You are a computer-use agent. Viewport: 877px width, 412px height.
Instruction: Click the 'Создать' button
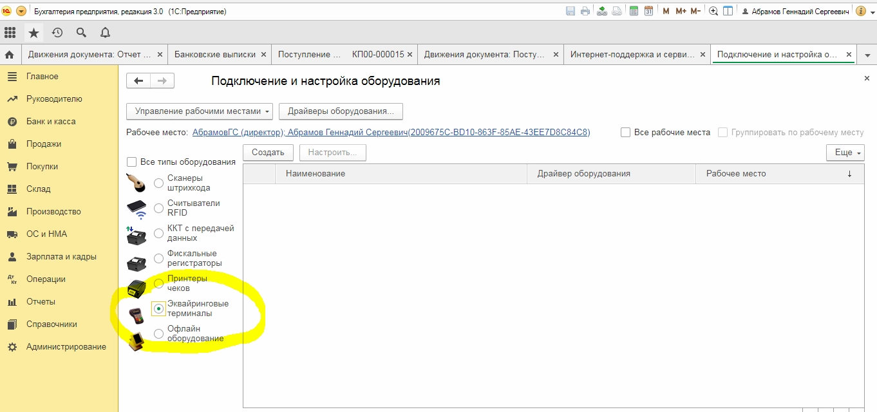268,153
